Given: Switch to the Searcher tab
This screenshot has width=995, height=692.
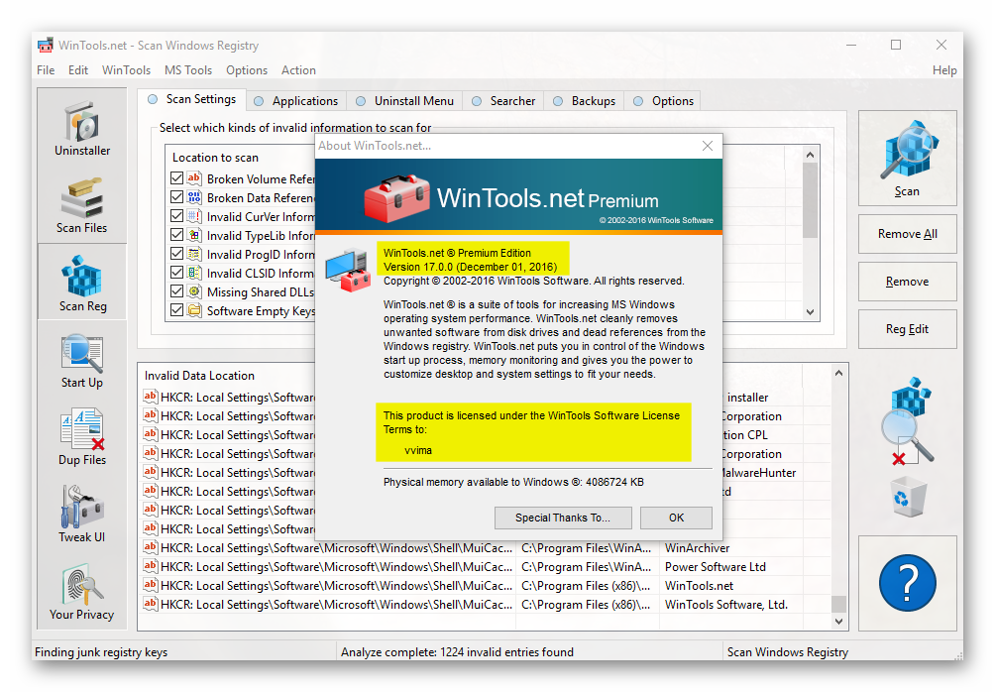Looking at the screenshot, I should pyautogui.click(x=503, y=101).
